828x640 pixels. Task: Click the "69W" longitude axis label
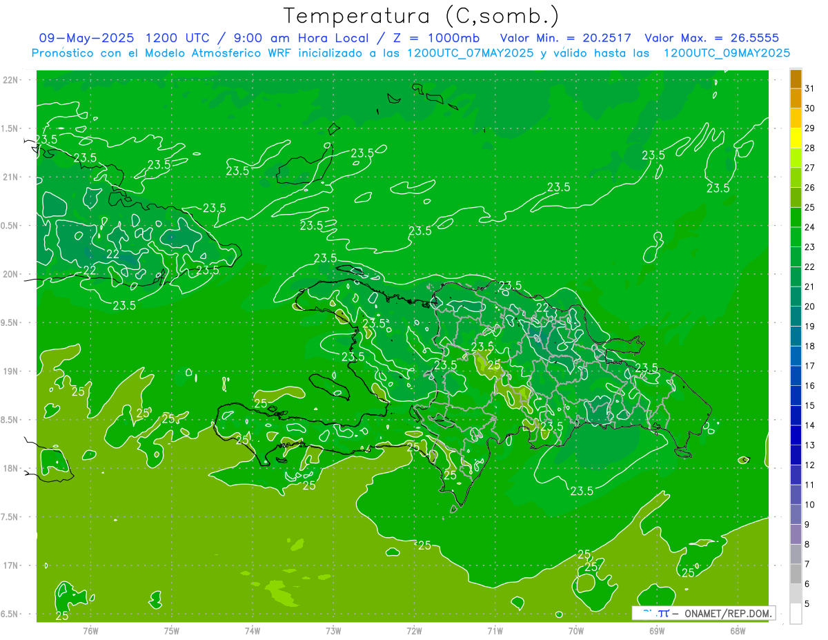(657, 630)
